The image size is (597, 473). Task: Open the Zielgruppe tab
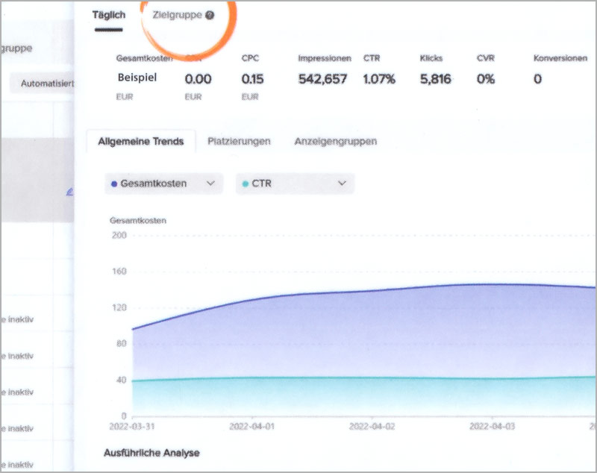point(177,15)
